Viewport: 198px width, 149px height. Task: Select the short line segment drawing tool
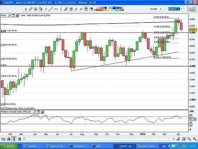coord(46,9)
